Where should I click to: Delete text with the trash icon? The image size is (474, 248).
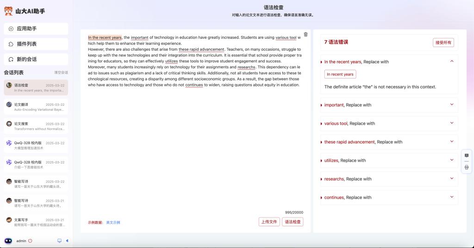(x=306, y=34)
